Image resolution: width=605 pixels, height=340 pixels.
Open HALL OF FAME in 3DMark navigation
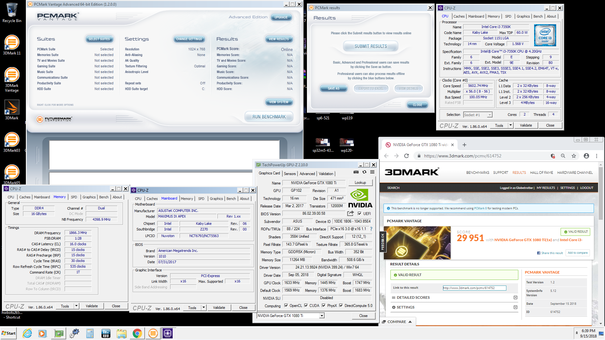pos(541,173)
